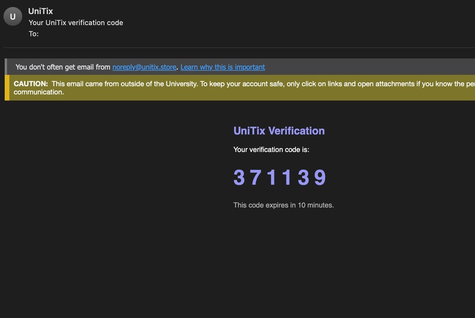Click the 'To:' recipient label

(x=34, y=34)
